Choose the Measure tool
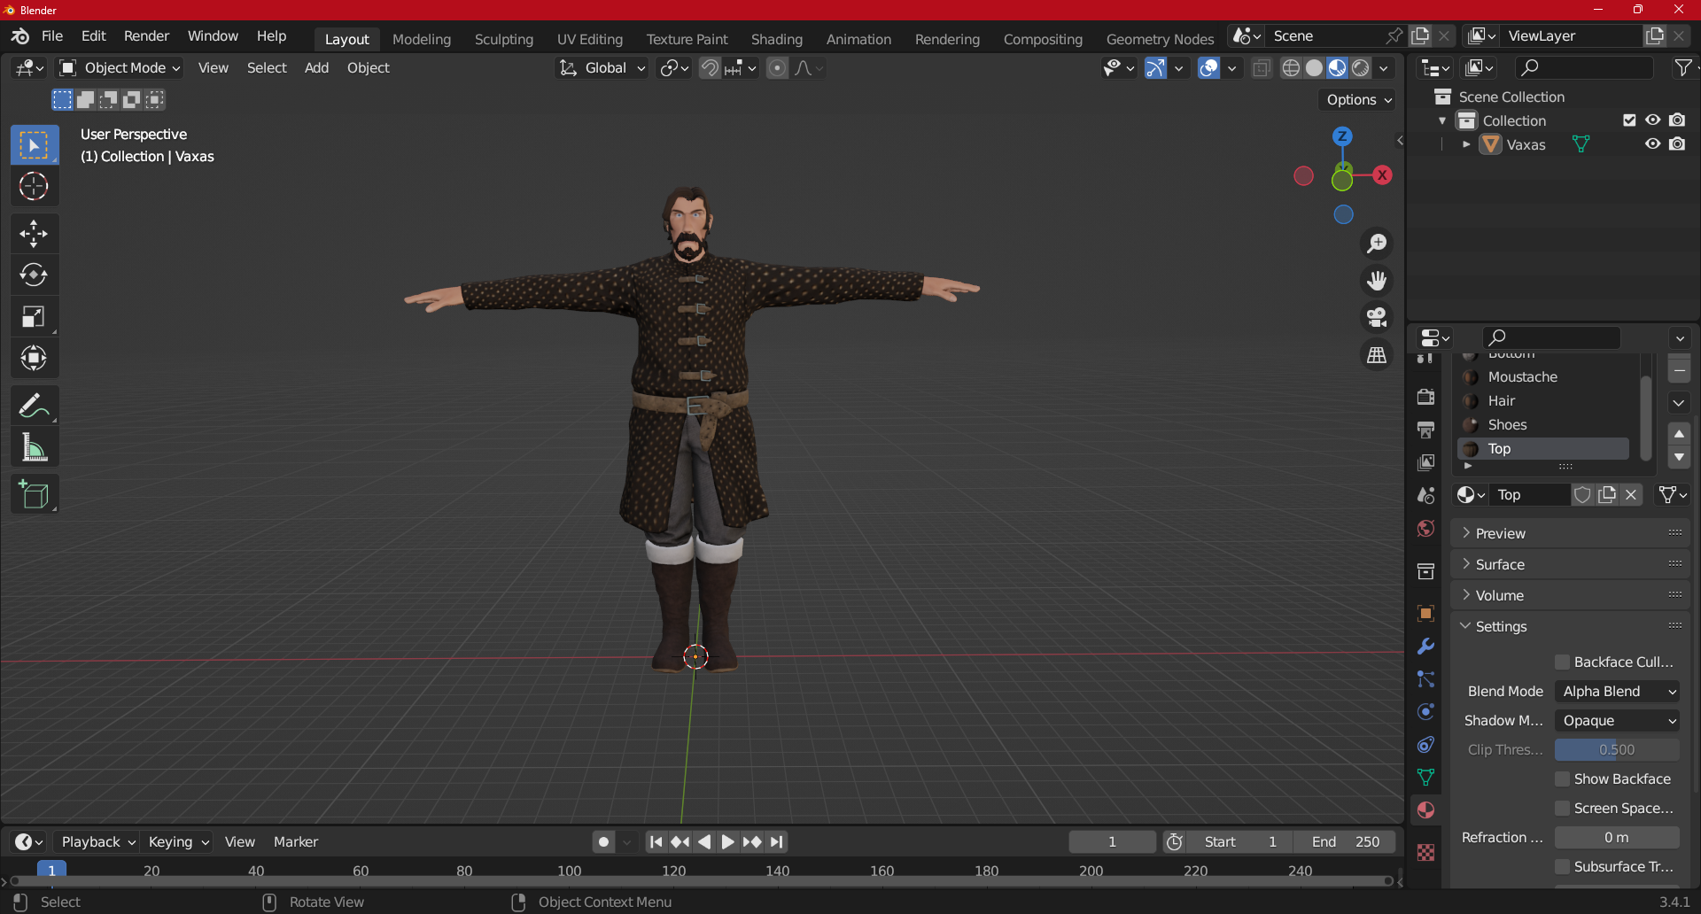The height and width of the screenshot is (914, 1701). click(x=35, y=448)
